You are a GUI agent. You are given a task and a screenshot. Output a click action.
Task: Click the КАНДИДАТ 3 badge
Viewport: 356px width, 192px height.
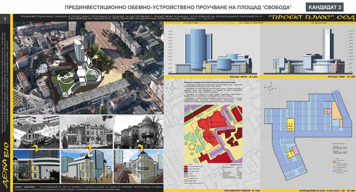(x=325, y=7)
